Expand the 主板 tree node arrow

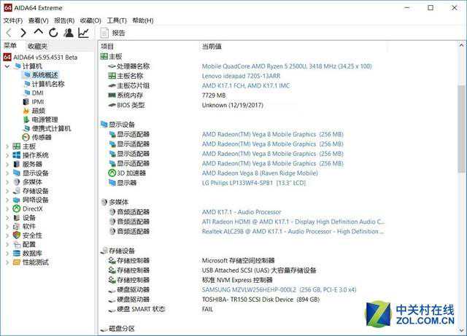click(8, 146)
